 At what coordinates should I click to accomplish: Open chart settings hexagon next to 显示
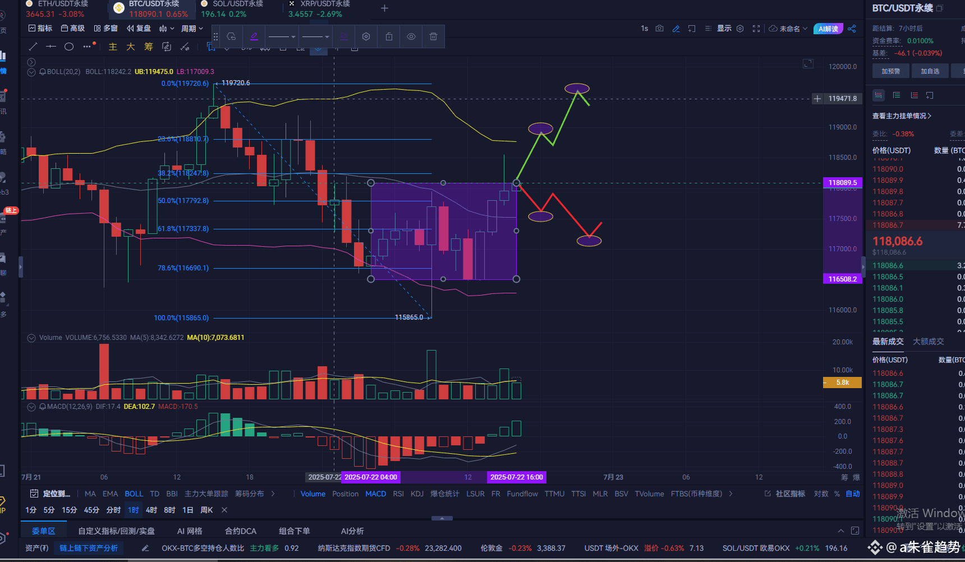pyautogui.click(x=740, y=29)
